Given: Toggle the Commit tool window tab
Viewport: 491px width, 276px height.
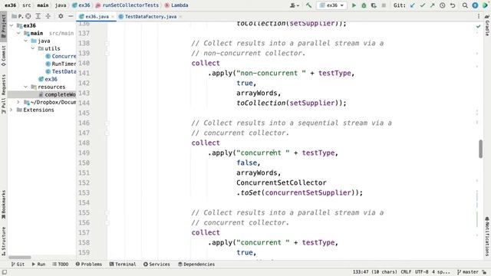Looking at the screenshot, I should pyautogui.click(x=3, y=56).
